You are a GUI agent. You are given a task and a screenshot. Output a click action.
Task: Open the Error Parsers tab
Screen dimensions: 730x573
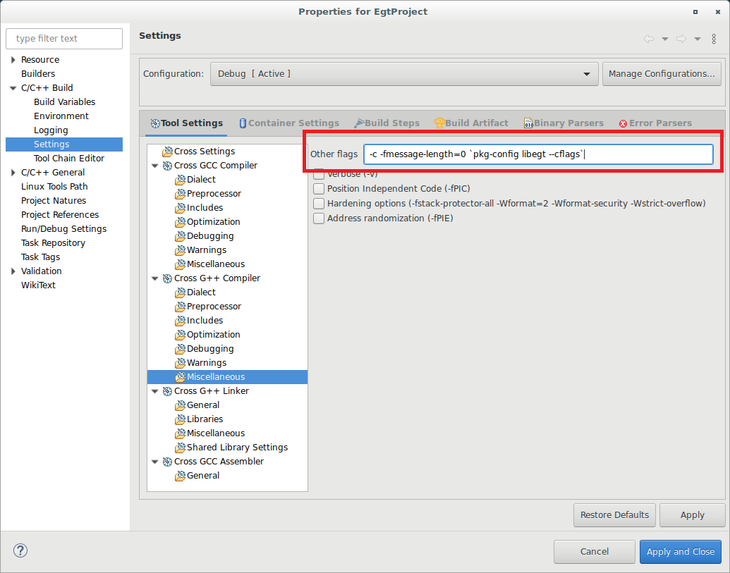point(655,123)
